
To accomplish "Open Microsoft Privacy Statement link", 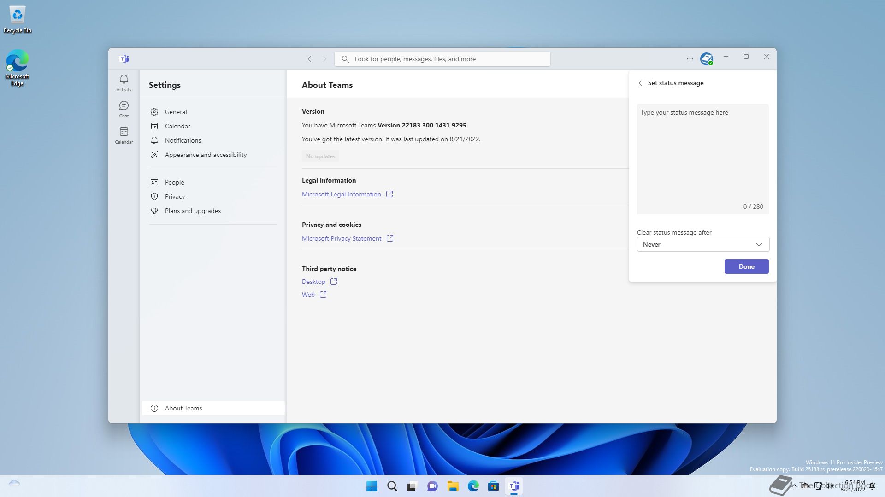I will 342,238.
